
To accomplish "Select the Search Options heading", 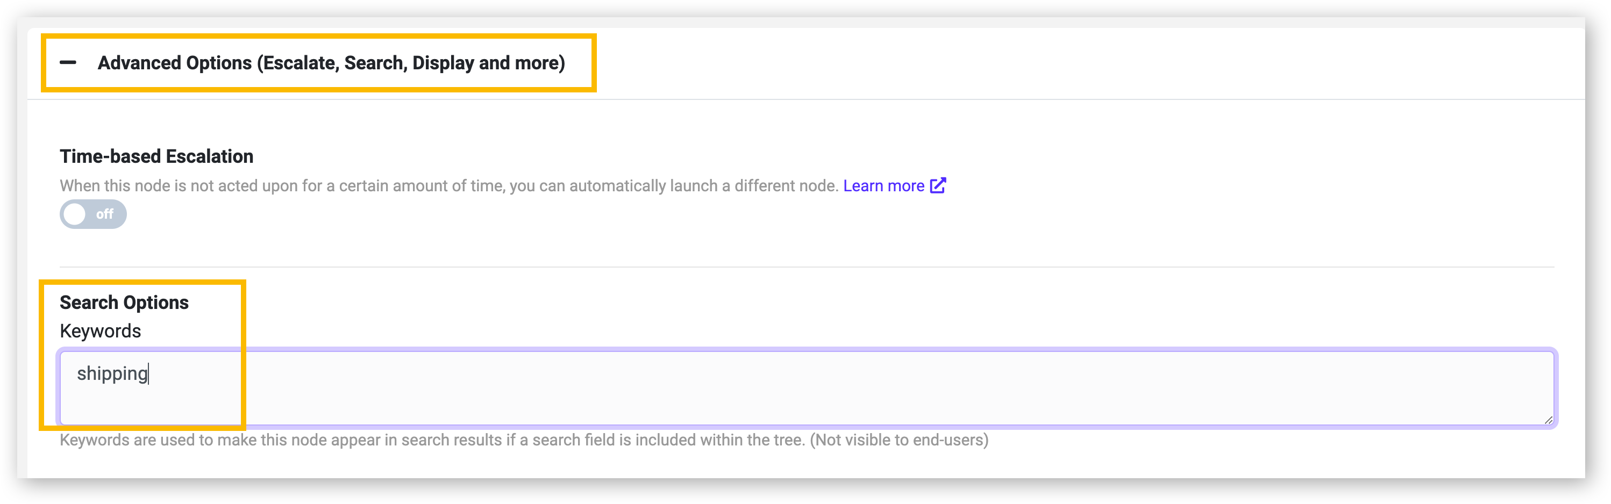I will tap(124, 303).
